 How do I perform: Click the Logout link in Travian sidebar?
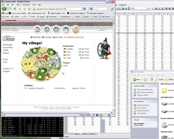click(6, 53)
